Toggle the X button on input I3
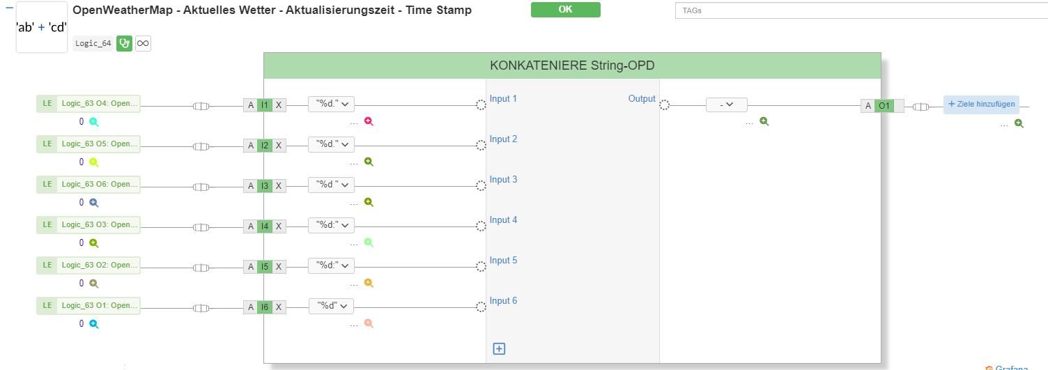This screenshot has width=1048, height=370. point(279,186)
